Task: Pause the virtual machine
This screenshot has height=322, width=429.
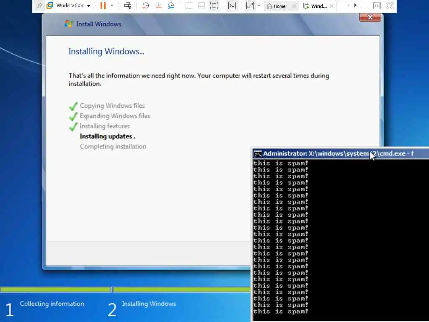Action: [x=103, y=5]
